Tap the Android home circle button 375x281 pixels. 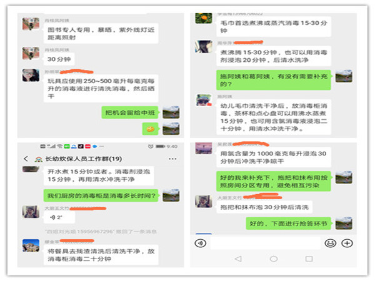point(274,259)
